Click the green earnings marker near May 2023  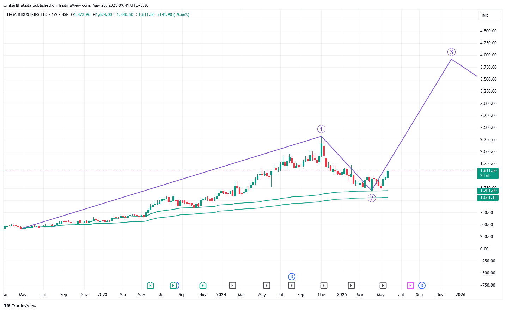tap(150, 285)
